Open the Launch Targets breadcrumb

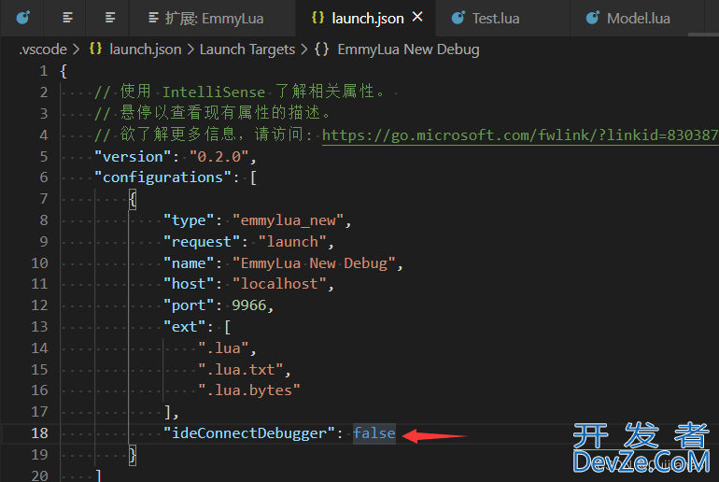point(247,50)
